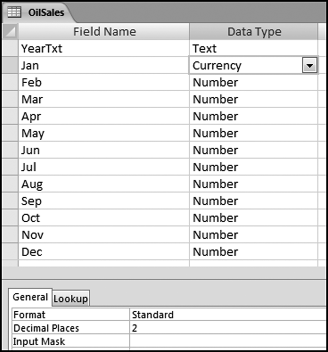Click the Decimal Places value field

228,328
